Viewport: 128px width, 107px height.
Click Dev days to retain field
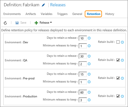click(83, 38)
